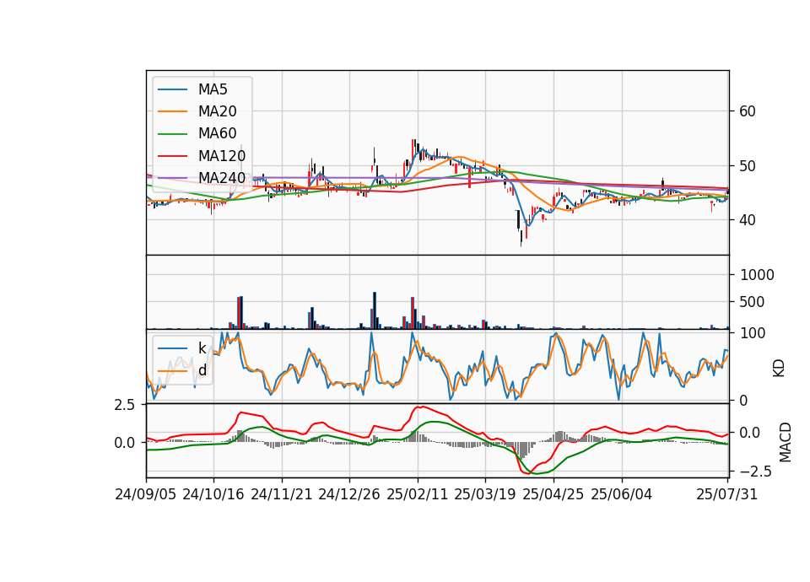Image resolution: width=810 pixels, height=582 pixels.
Task: Click the 25/04/25 date axis label
Action: [x=553, y=494]
